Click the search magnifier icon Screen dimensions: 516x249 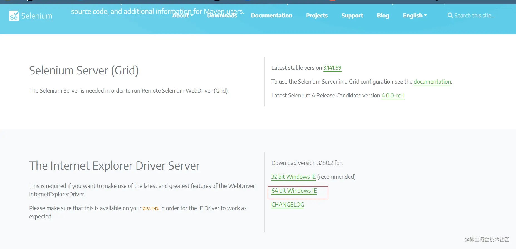tap(450, 16)
